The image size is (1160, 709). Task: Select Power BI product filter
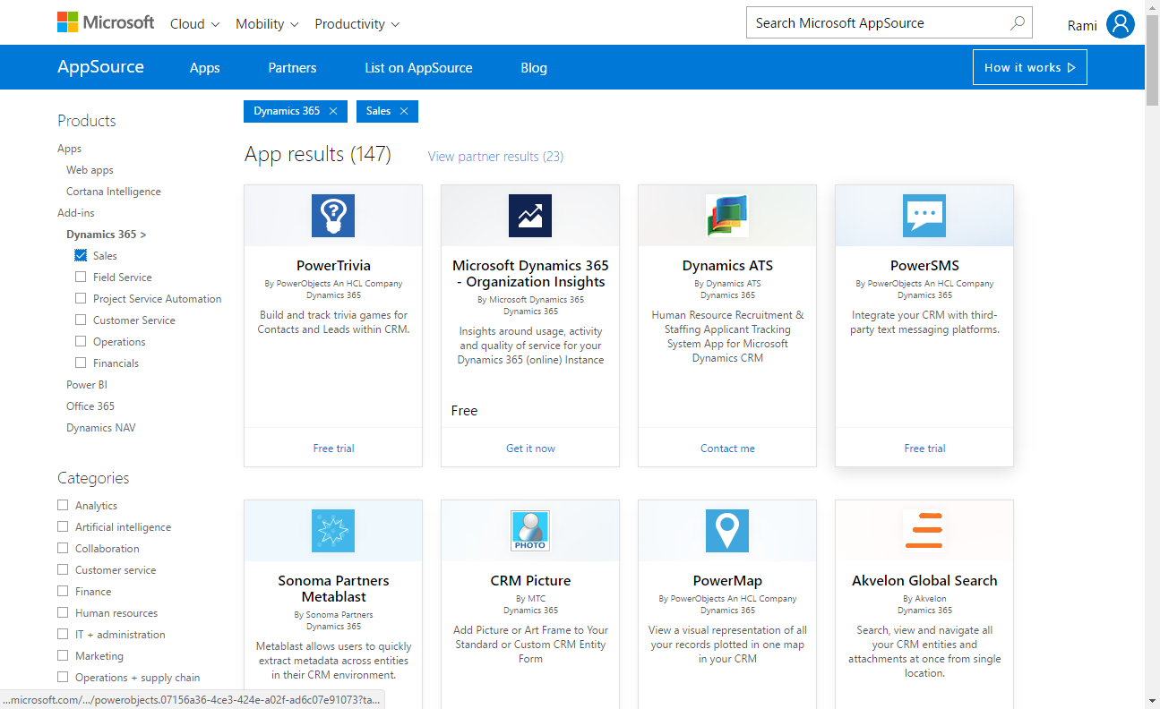click(87, 385)
